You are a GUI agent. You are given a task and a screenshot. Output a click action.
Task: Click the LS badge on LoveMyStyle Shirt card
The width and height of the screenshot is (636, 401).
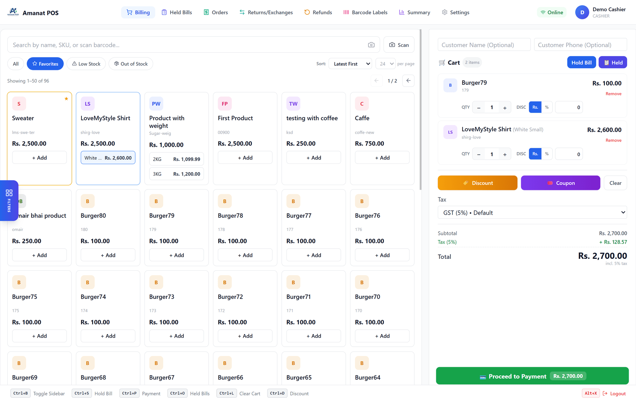coord(87,104)
